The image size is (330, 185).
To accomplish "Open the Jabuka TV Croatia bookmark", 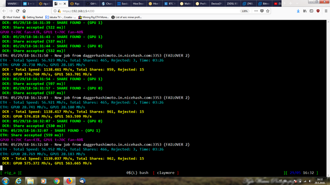I will pyautogui.click(x=61, y=17).
